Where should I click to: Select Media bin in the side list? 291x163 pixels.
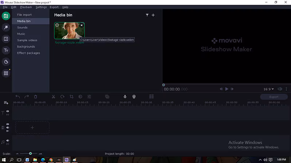click(x=31, y=21)
